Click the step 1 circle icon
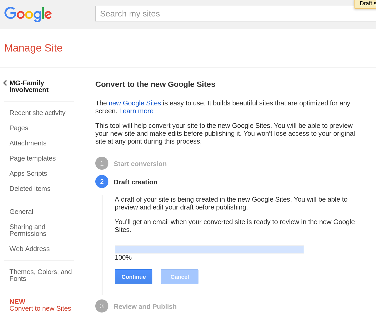Image resolution: width=376 pixels, height=329 pixels. pos(102,163)
